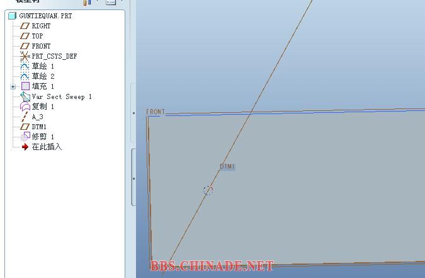Select A_3 axis in model tree
The height and width of the screenshot is (278, 425).
point(37,117)
